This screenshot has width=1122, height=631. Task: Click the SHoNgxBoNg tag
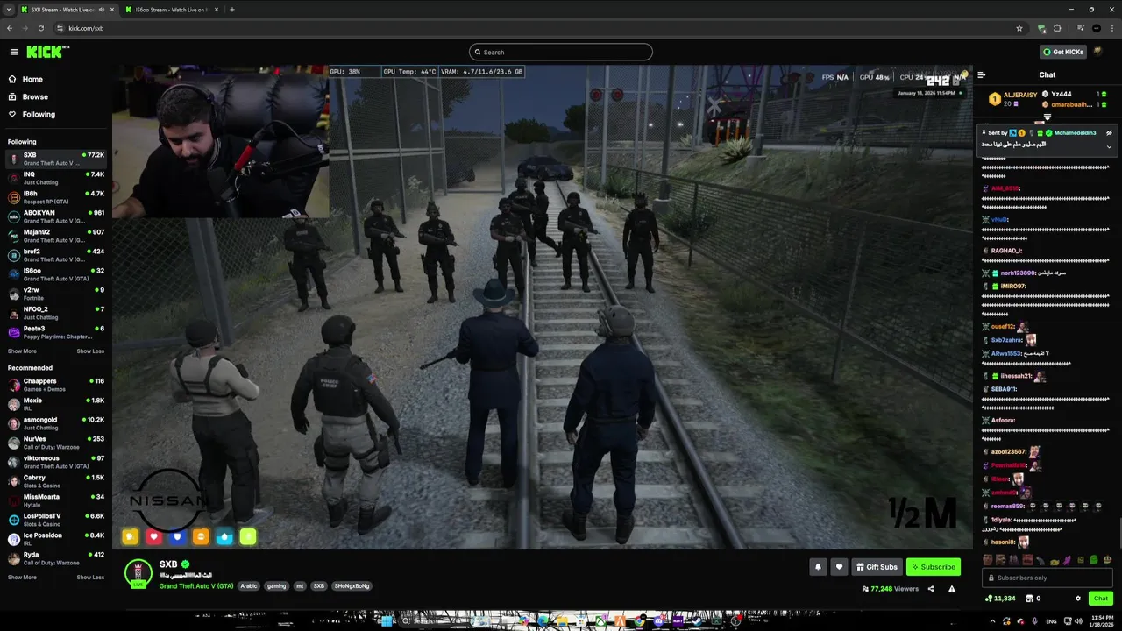tap(352, 585)
